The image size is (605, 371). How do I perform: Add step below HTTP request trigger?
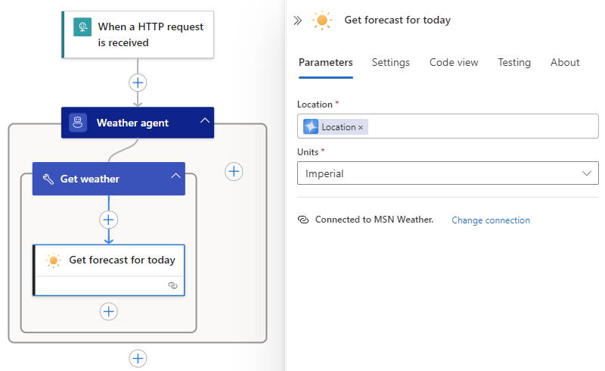tap(138, 83)
